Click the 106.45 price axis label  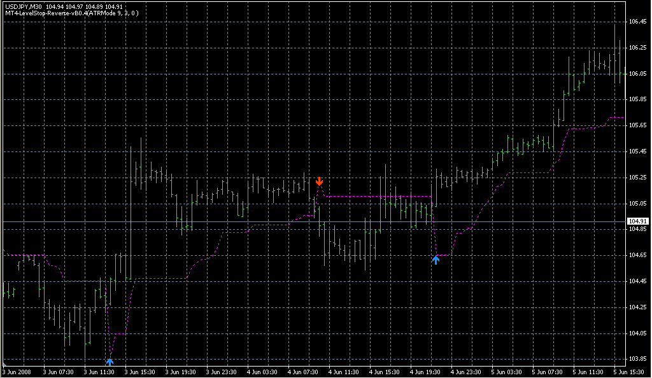[637, 22]
